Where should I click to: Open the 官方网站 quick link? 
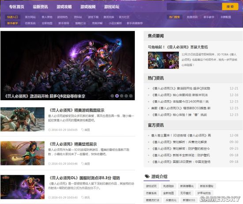(x=30, y=17)
